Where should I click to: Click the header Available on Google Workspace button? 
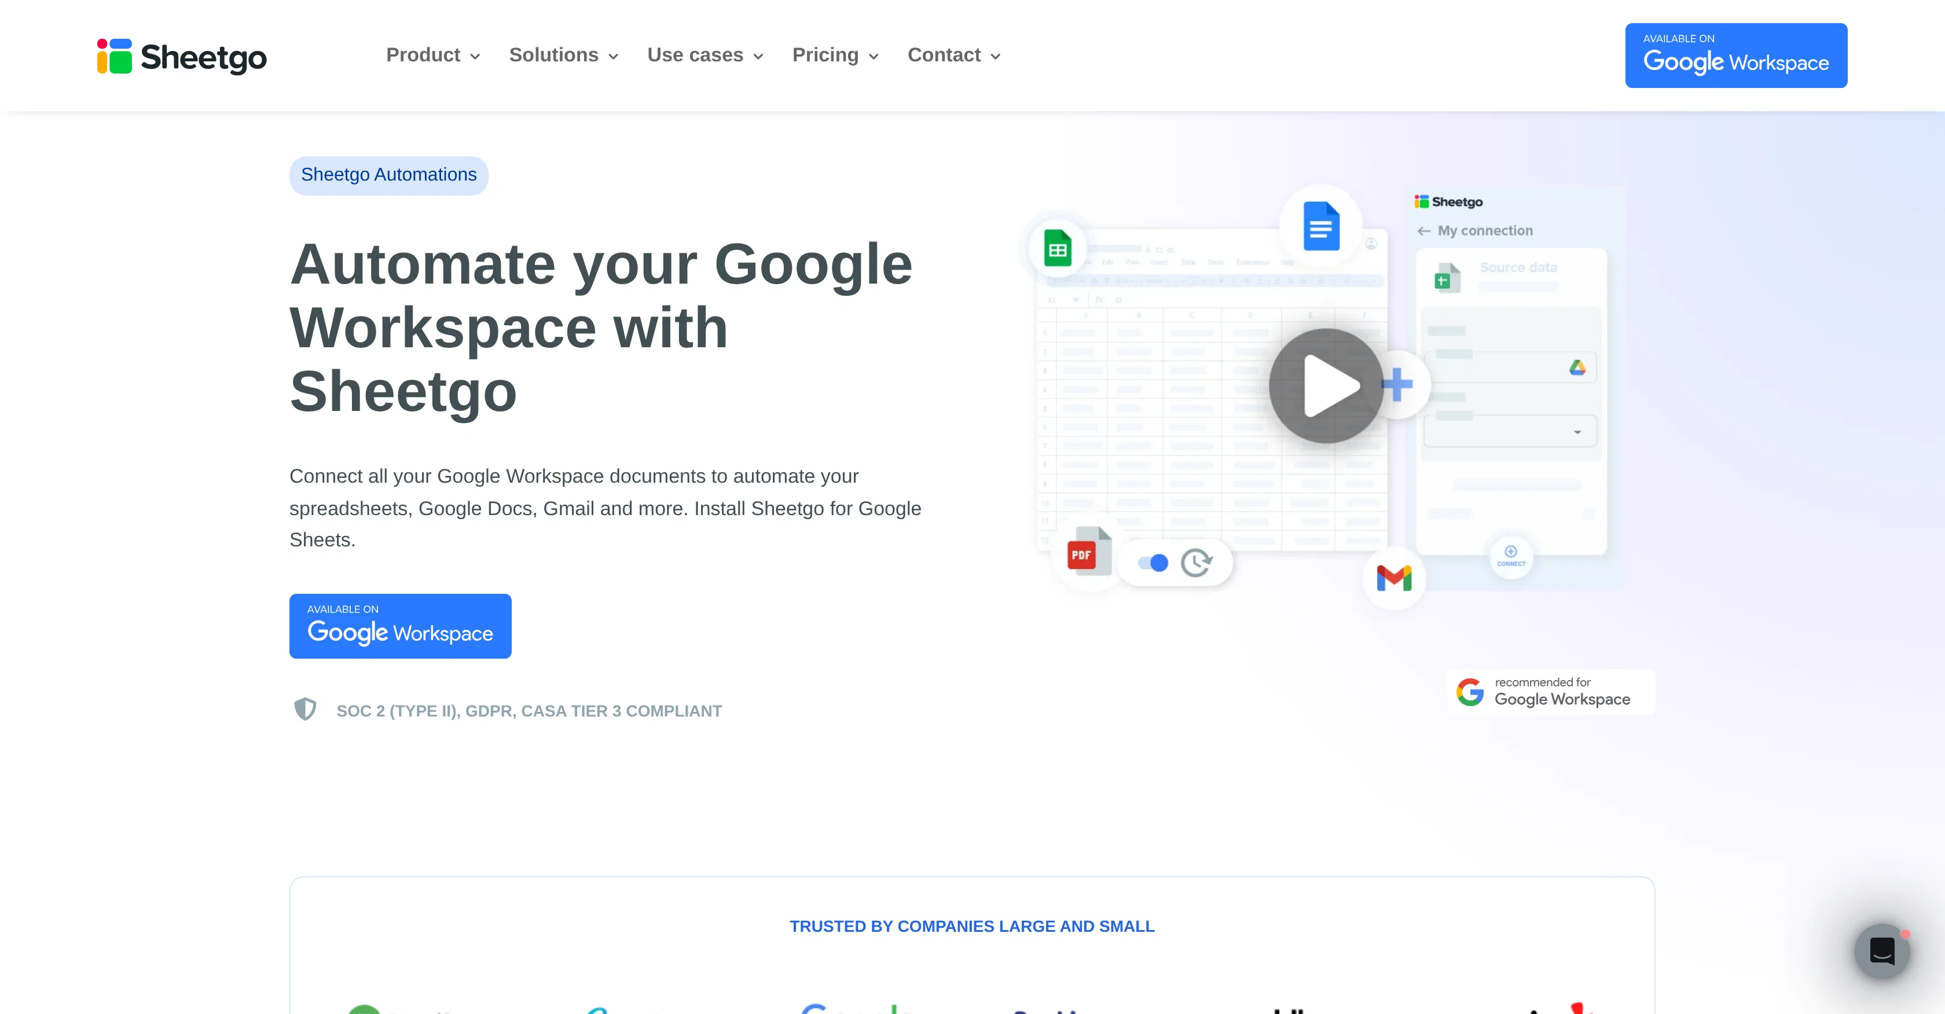coord(1736,55)
